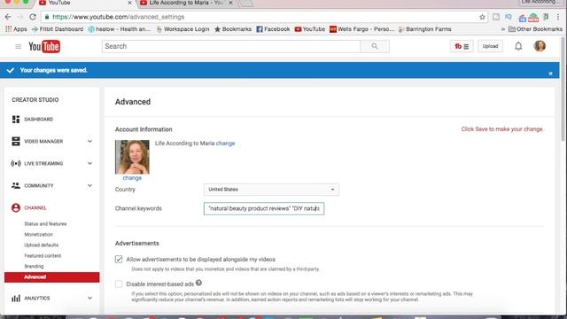Click the channel profile photo
Screen dimensions: 567x319
coord(132,157)
